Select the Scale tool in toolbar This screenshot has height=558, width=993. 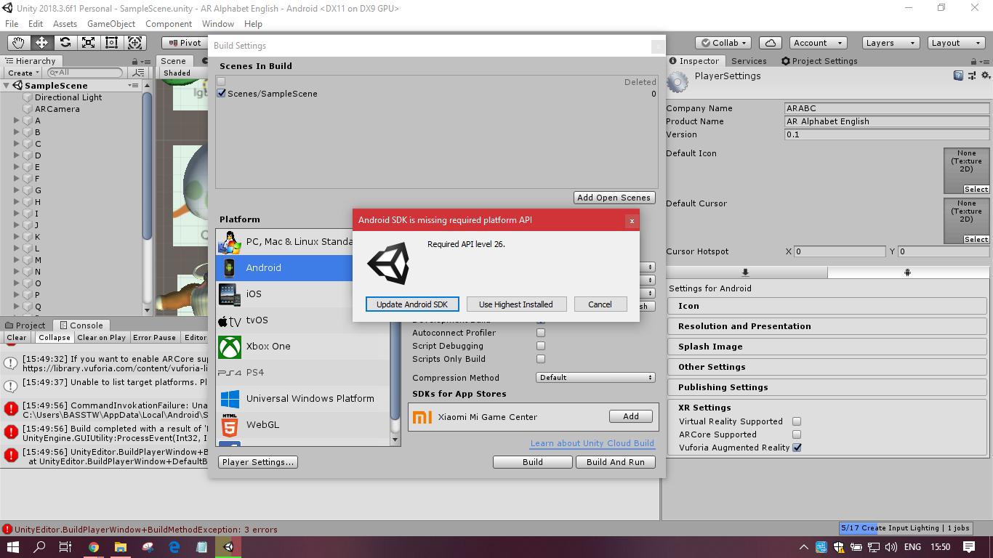(88, 43)
